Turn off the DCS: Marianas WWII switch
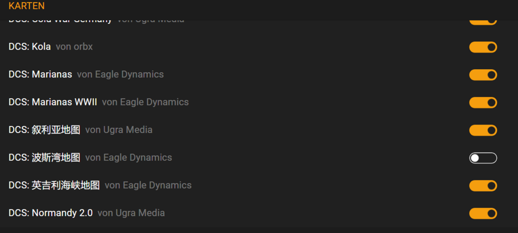 click(x=483, y=102)
